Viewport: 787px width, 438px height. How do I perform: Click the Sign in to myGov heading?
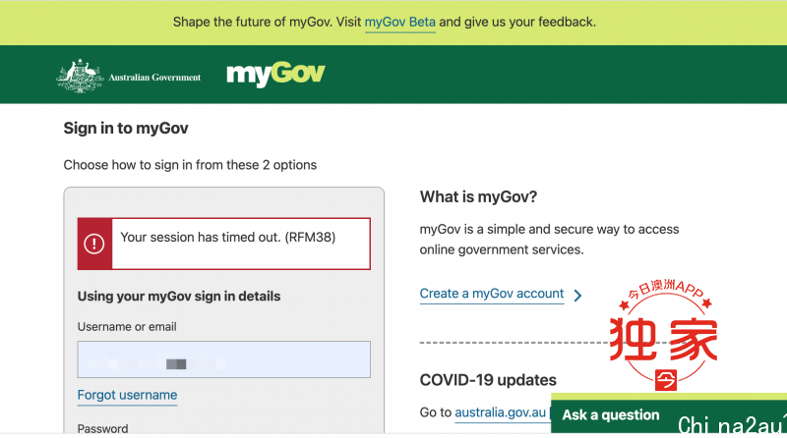pos(126,129)
